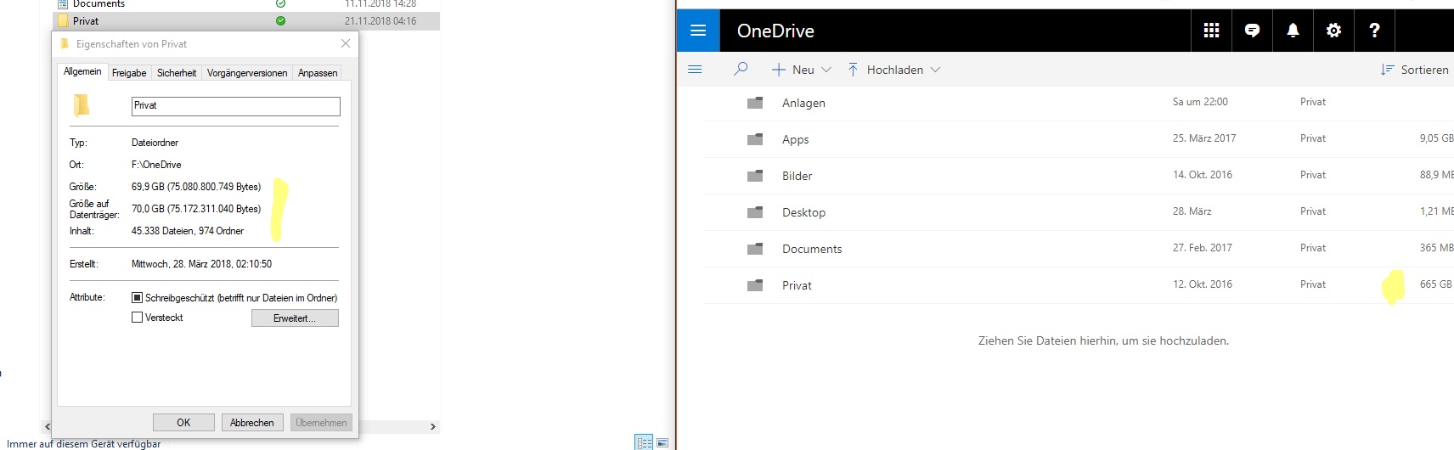The width and height of the screenshot is (1454, 450).
Task: Click the Erweitert... button
Action: 295,318
